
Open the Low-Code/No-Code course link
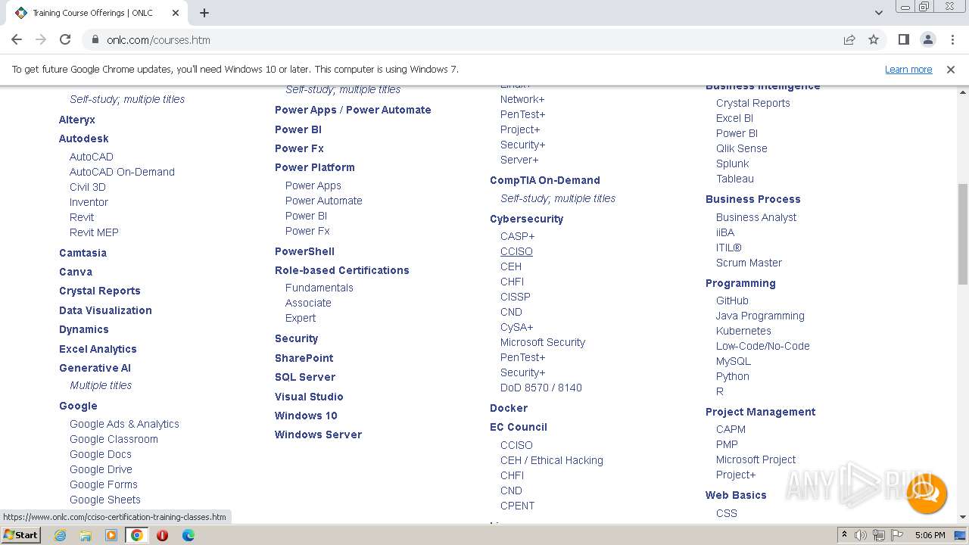coord(763,346)
